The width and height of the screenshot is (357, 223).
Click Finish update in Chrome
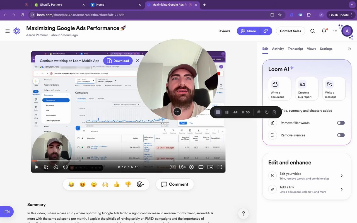[x=339, y=15]
